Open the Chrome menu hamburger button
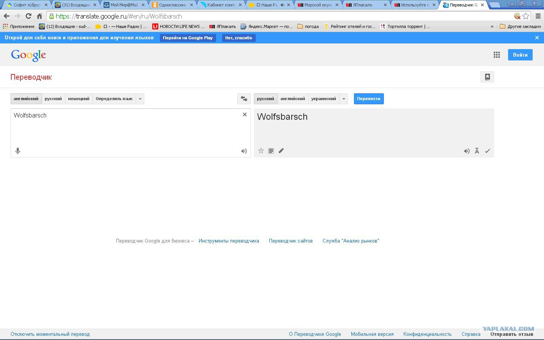Viewport: 544px width, 340px height. (x=538, y=16)
